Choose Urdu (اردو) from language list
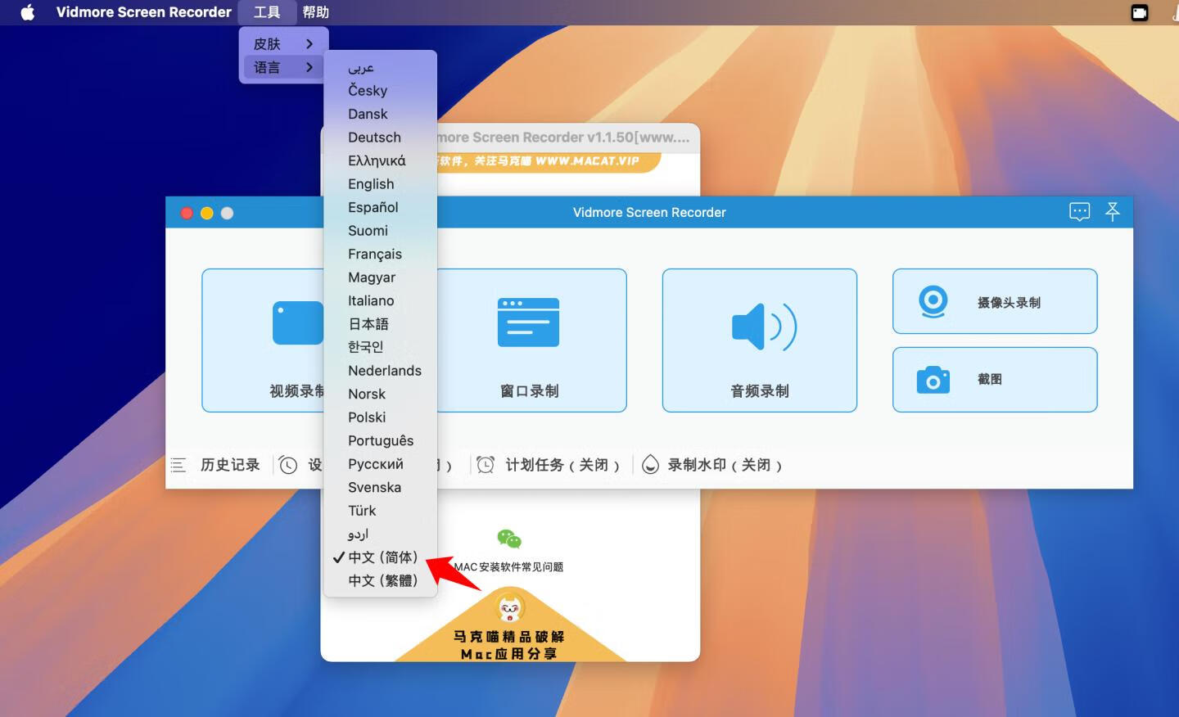The image size is (1179, 717). coord(380,534)
